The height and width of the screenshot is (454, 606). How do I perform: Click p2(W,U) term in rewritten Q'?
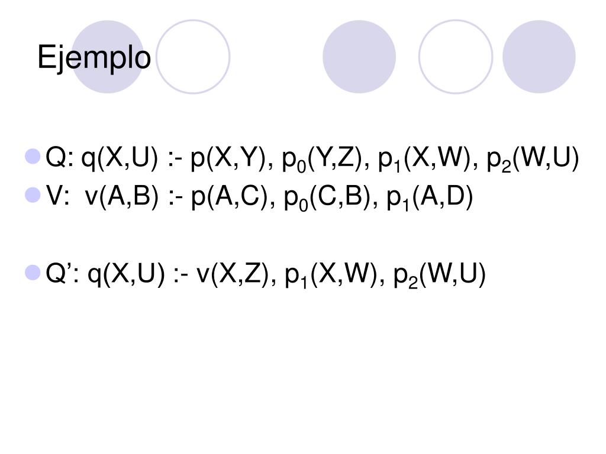[440, 275]
